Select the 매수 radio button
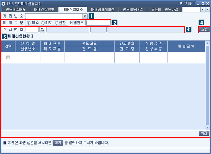Viewport: 211px width, 154px height. coord(28,23)
